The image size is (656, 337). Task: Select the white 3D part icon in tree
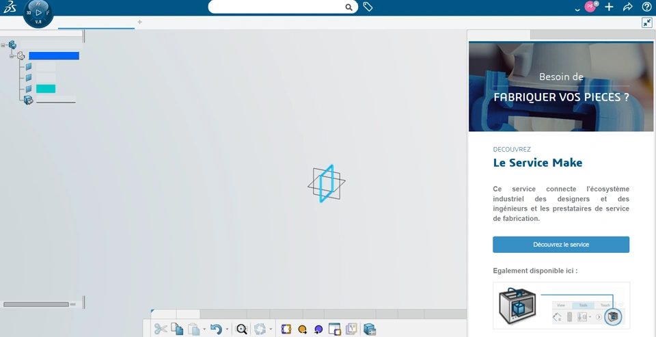click(21, 55)
